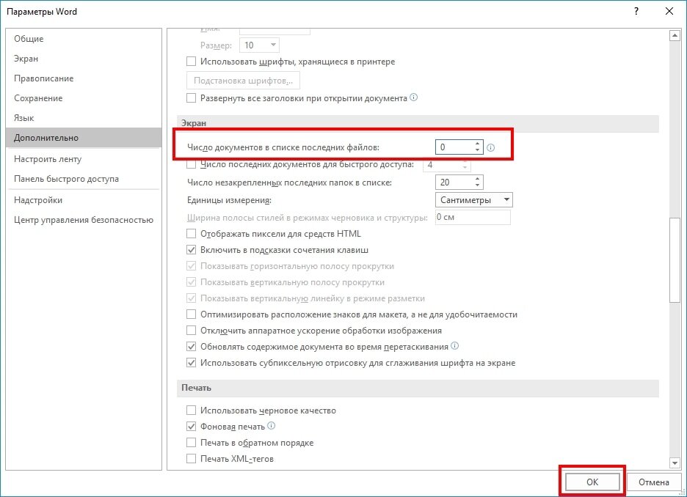
Task: Decrease unpinned recent folders count
Action: coord(478,186)
